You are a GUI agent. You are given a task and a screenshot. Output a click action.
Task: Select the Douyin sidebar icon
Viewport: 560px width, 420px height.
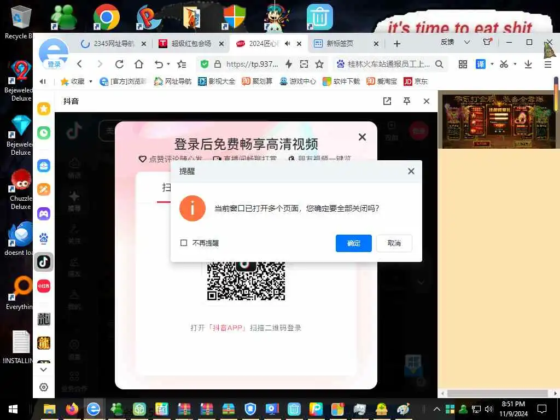tap(44, 262)
